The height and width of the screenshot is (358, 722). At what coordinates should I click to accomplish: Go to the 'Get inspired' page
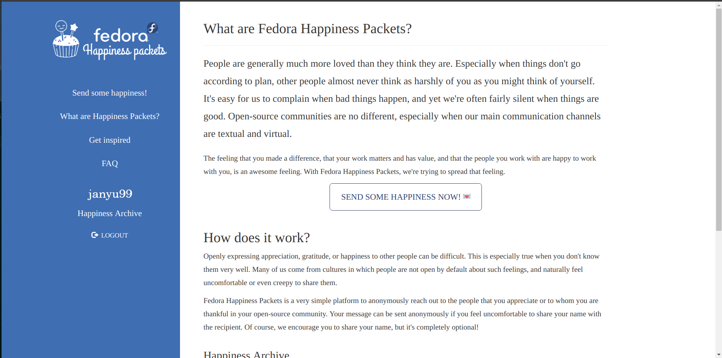point(110,140)
